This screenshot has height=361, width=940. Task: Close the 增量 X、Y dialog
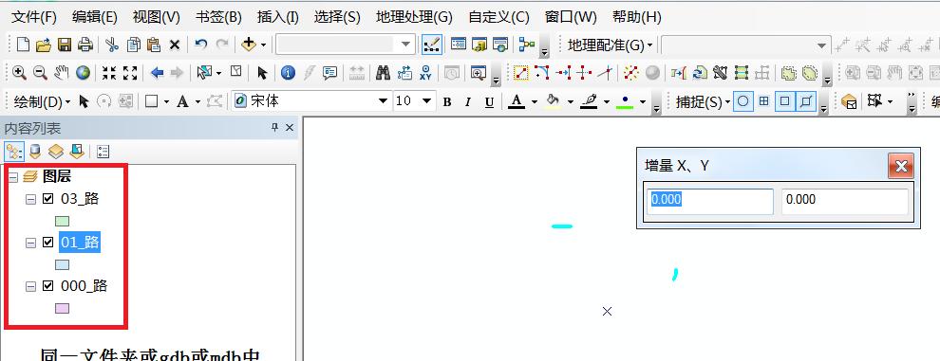pos(901,166)
